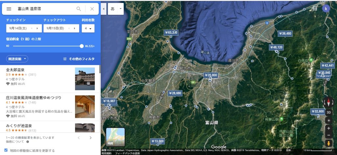337x155 pixels.
Task: Zoom out with the minus button
Action: pyautogui.click(x=329, y=136)
